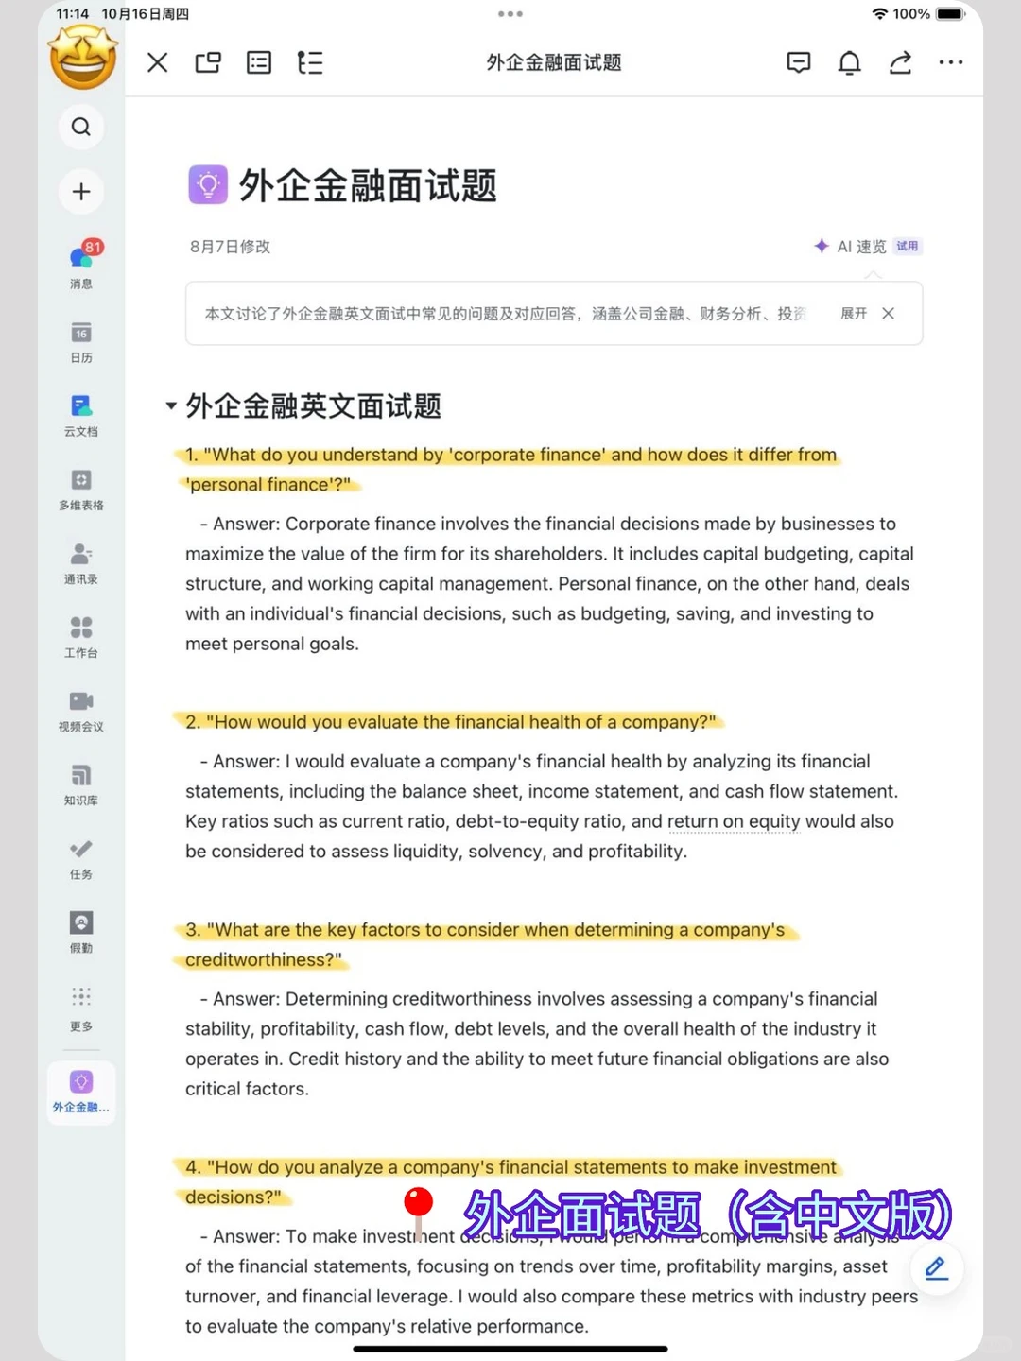Switch to the 外企金融 document in the sidebar
Viewport: 1021px width, 1361px height.
(81, 1092)
